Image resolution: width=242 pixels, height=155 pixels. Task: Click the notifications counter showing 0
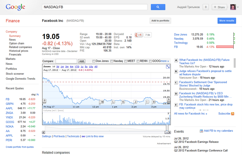(206, 7)
